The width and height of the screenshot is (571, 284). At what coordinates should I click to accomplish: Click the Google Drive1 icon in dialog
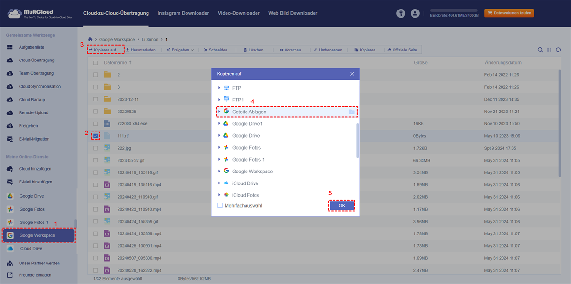226,123
